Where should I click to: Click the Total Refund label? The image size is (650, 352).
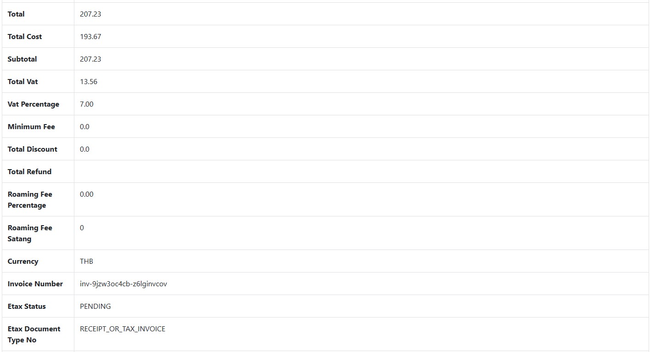[29, 172]
